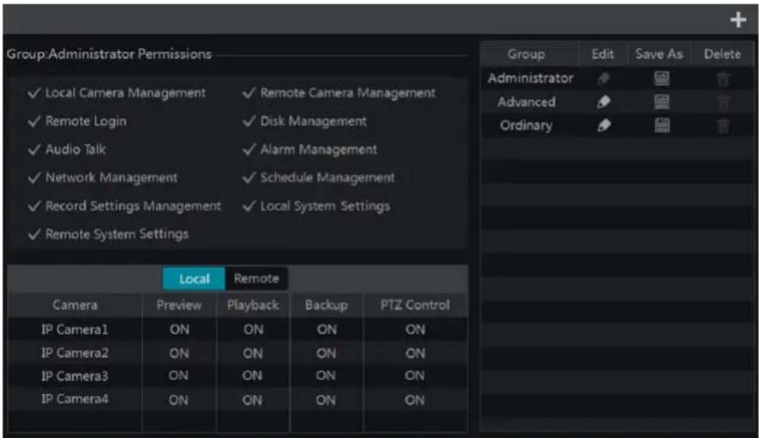This screenshot has height=438, width=759.
Task: Select the IP Camera1 row label
Action: click(x=75, y=330)
